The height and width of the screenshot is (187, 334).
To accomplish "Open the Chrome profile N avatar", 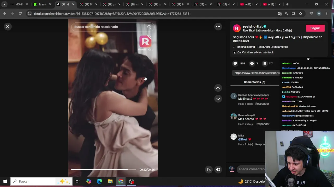I will click(x=319, y=14).
